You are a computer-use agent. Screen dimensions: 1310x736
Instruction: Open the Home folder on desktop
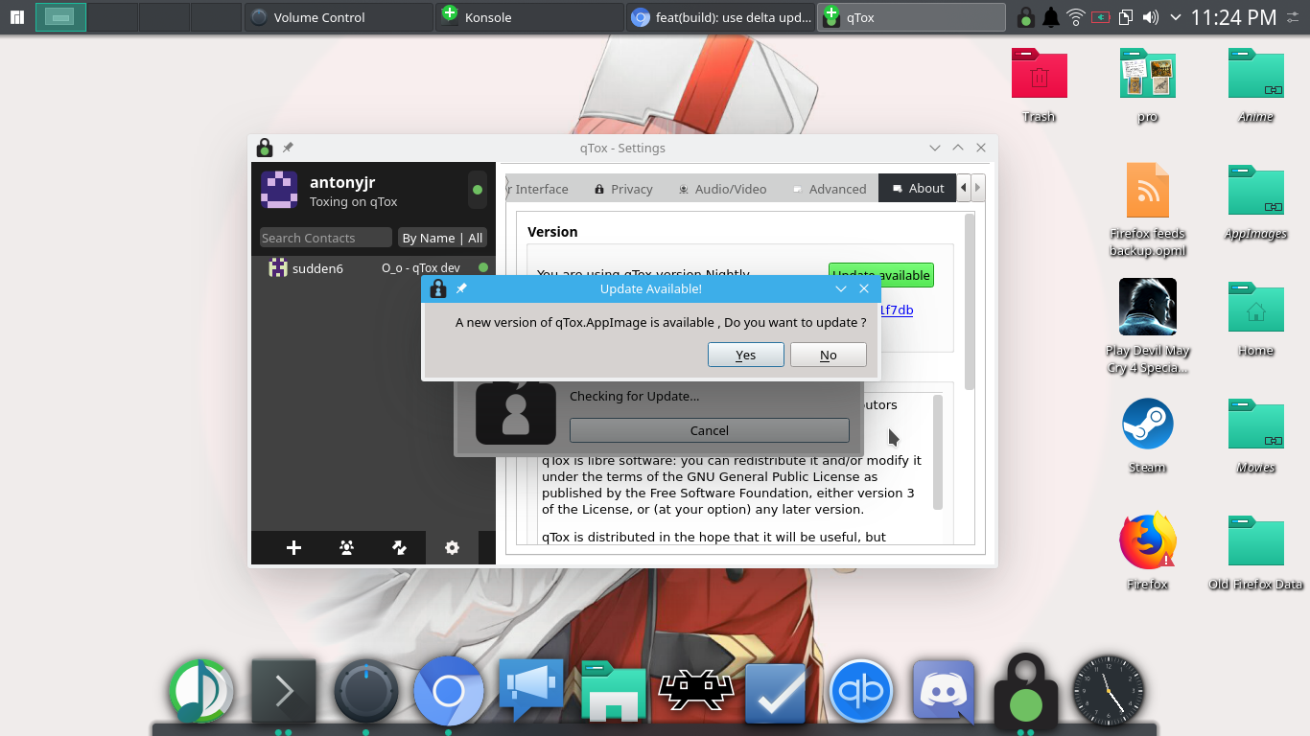pos(1255,319)
